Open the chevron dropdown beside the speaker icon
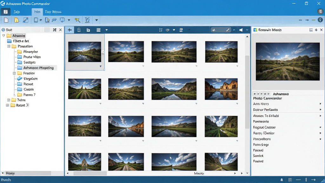This screenshot has height=183, width=325. coord(247,30)
